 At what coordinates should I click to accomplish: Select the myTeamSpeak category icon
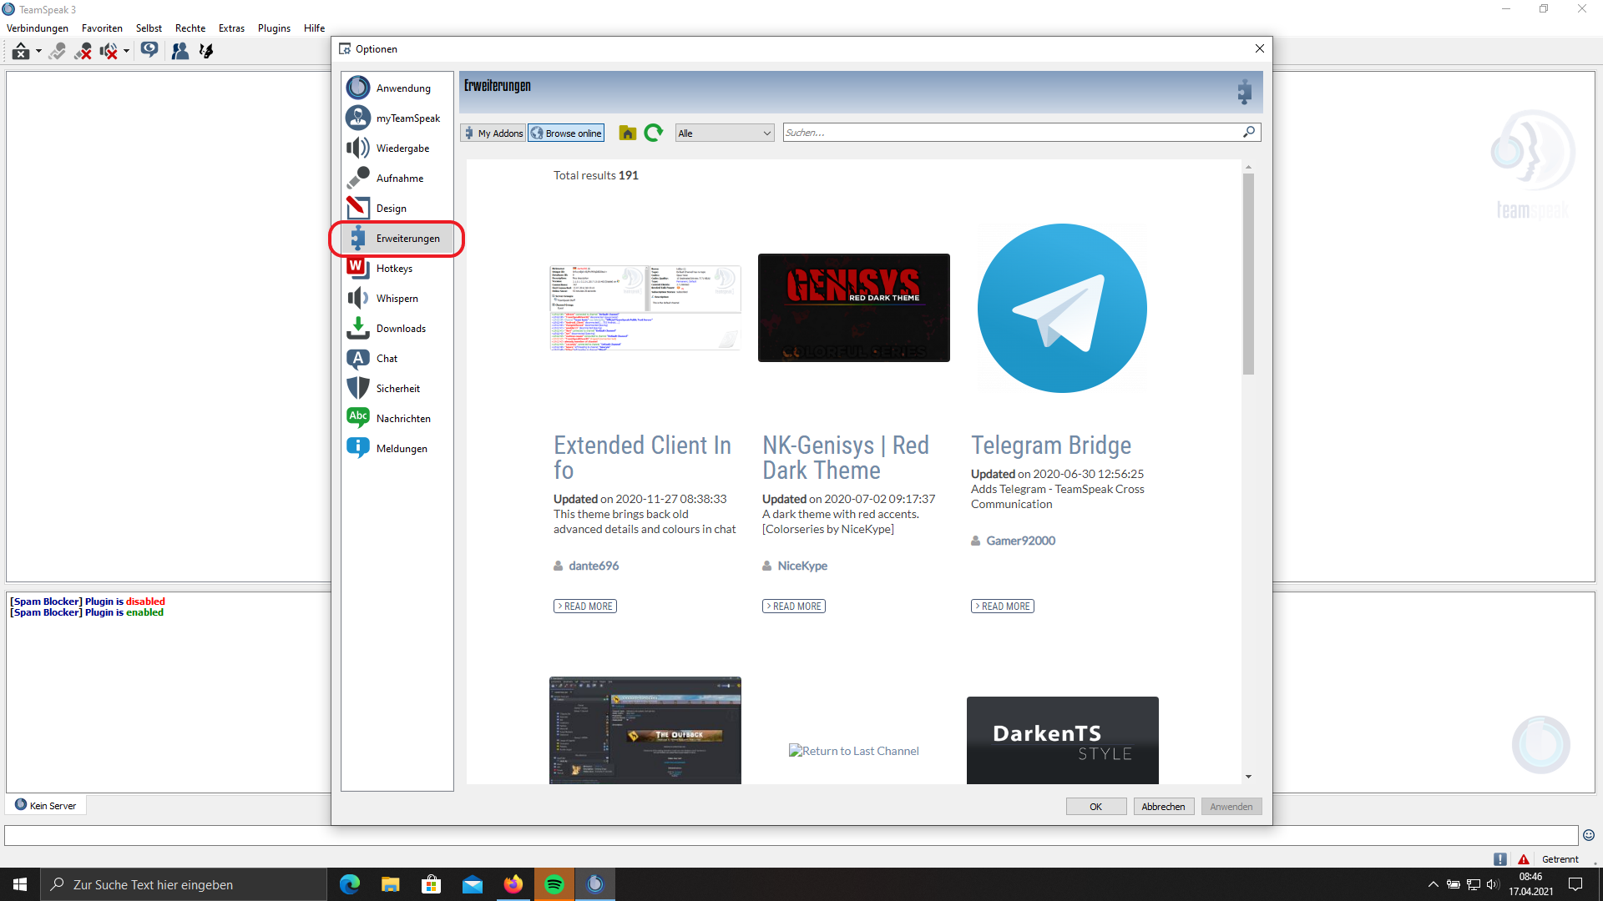click(358, 118)
